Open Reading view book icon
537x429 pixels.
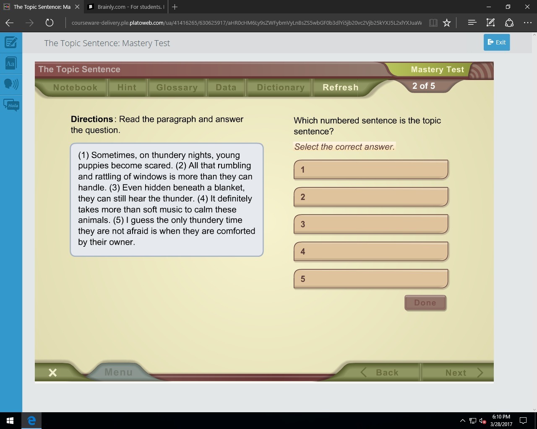tap(433, 23)
